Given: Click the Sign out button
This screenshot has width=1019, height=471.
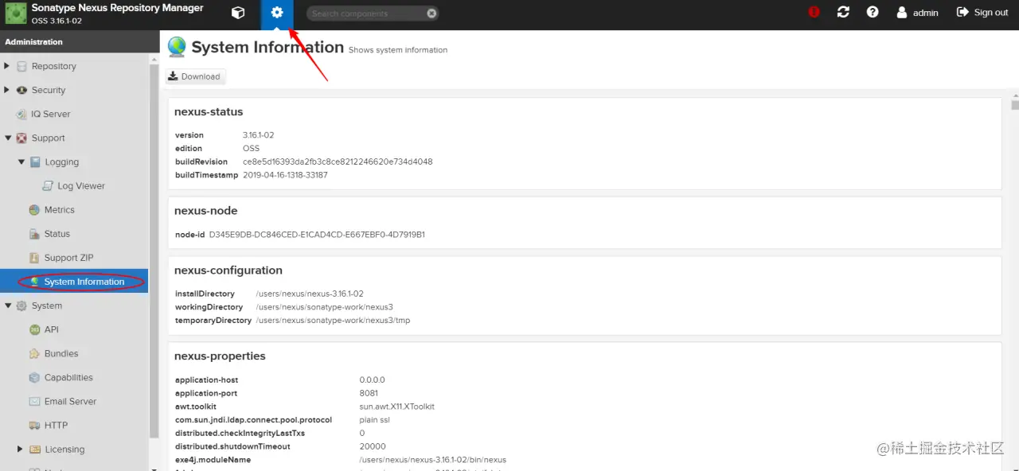Looking at the screenshot, I should point(982,13).
